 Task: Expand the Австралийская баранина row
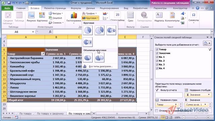(9, 58)
